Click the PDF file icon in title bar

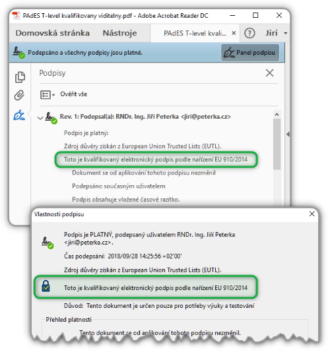pos(16,16)
